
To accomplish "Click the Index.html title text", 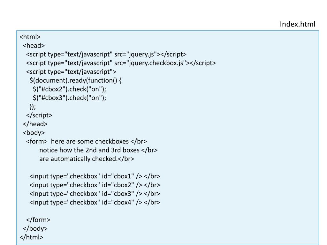I will [297, 24].
